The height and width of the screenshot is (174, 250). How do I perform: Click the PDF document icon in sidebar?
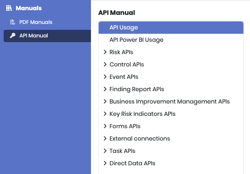(x=12, y=22)
